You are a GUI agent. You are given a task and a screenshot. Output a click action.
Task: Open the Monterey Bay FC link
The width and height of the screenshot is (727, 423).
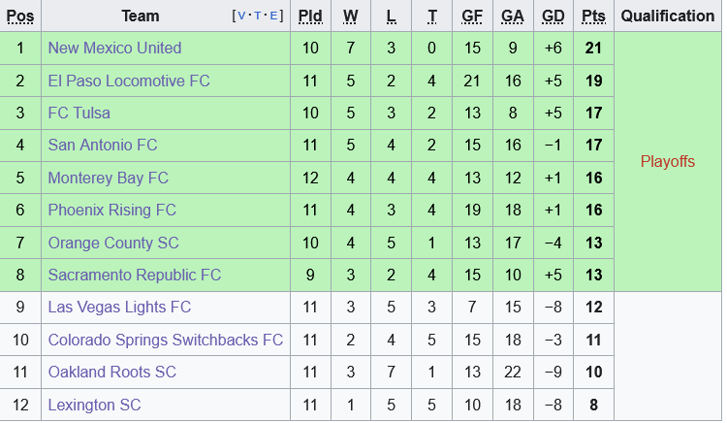109,179
